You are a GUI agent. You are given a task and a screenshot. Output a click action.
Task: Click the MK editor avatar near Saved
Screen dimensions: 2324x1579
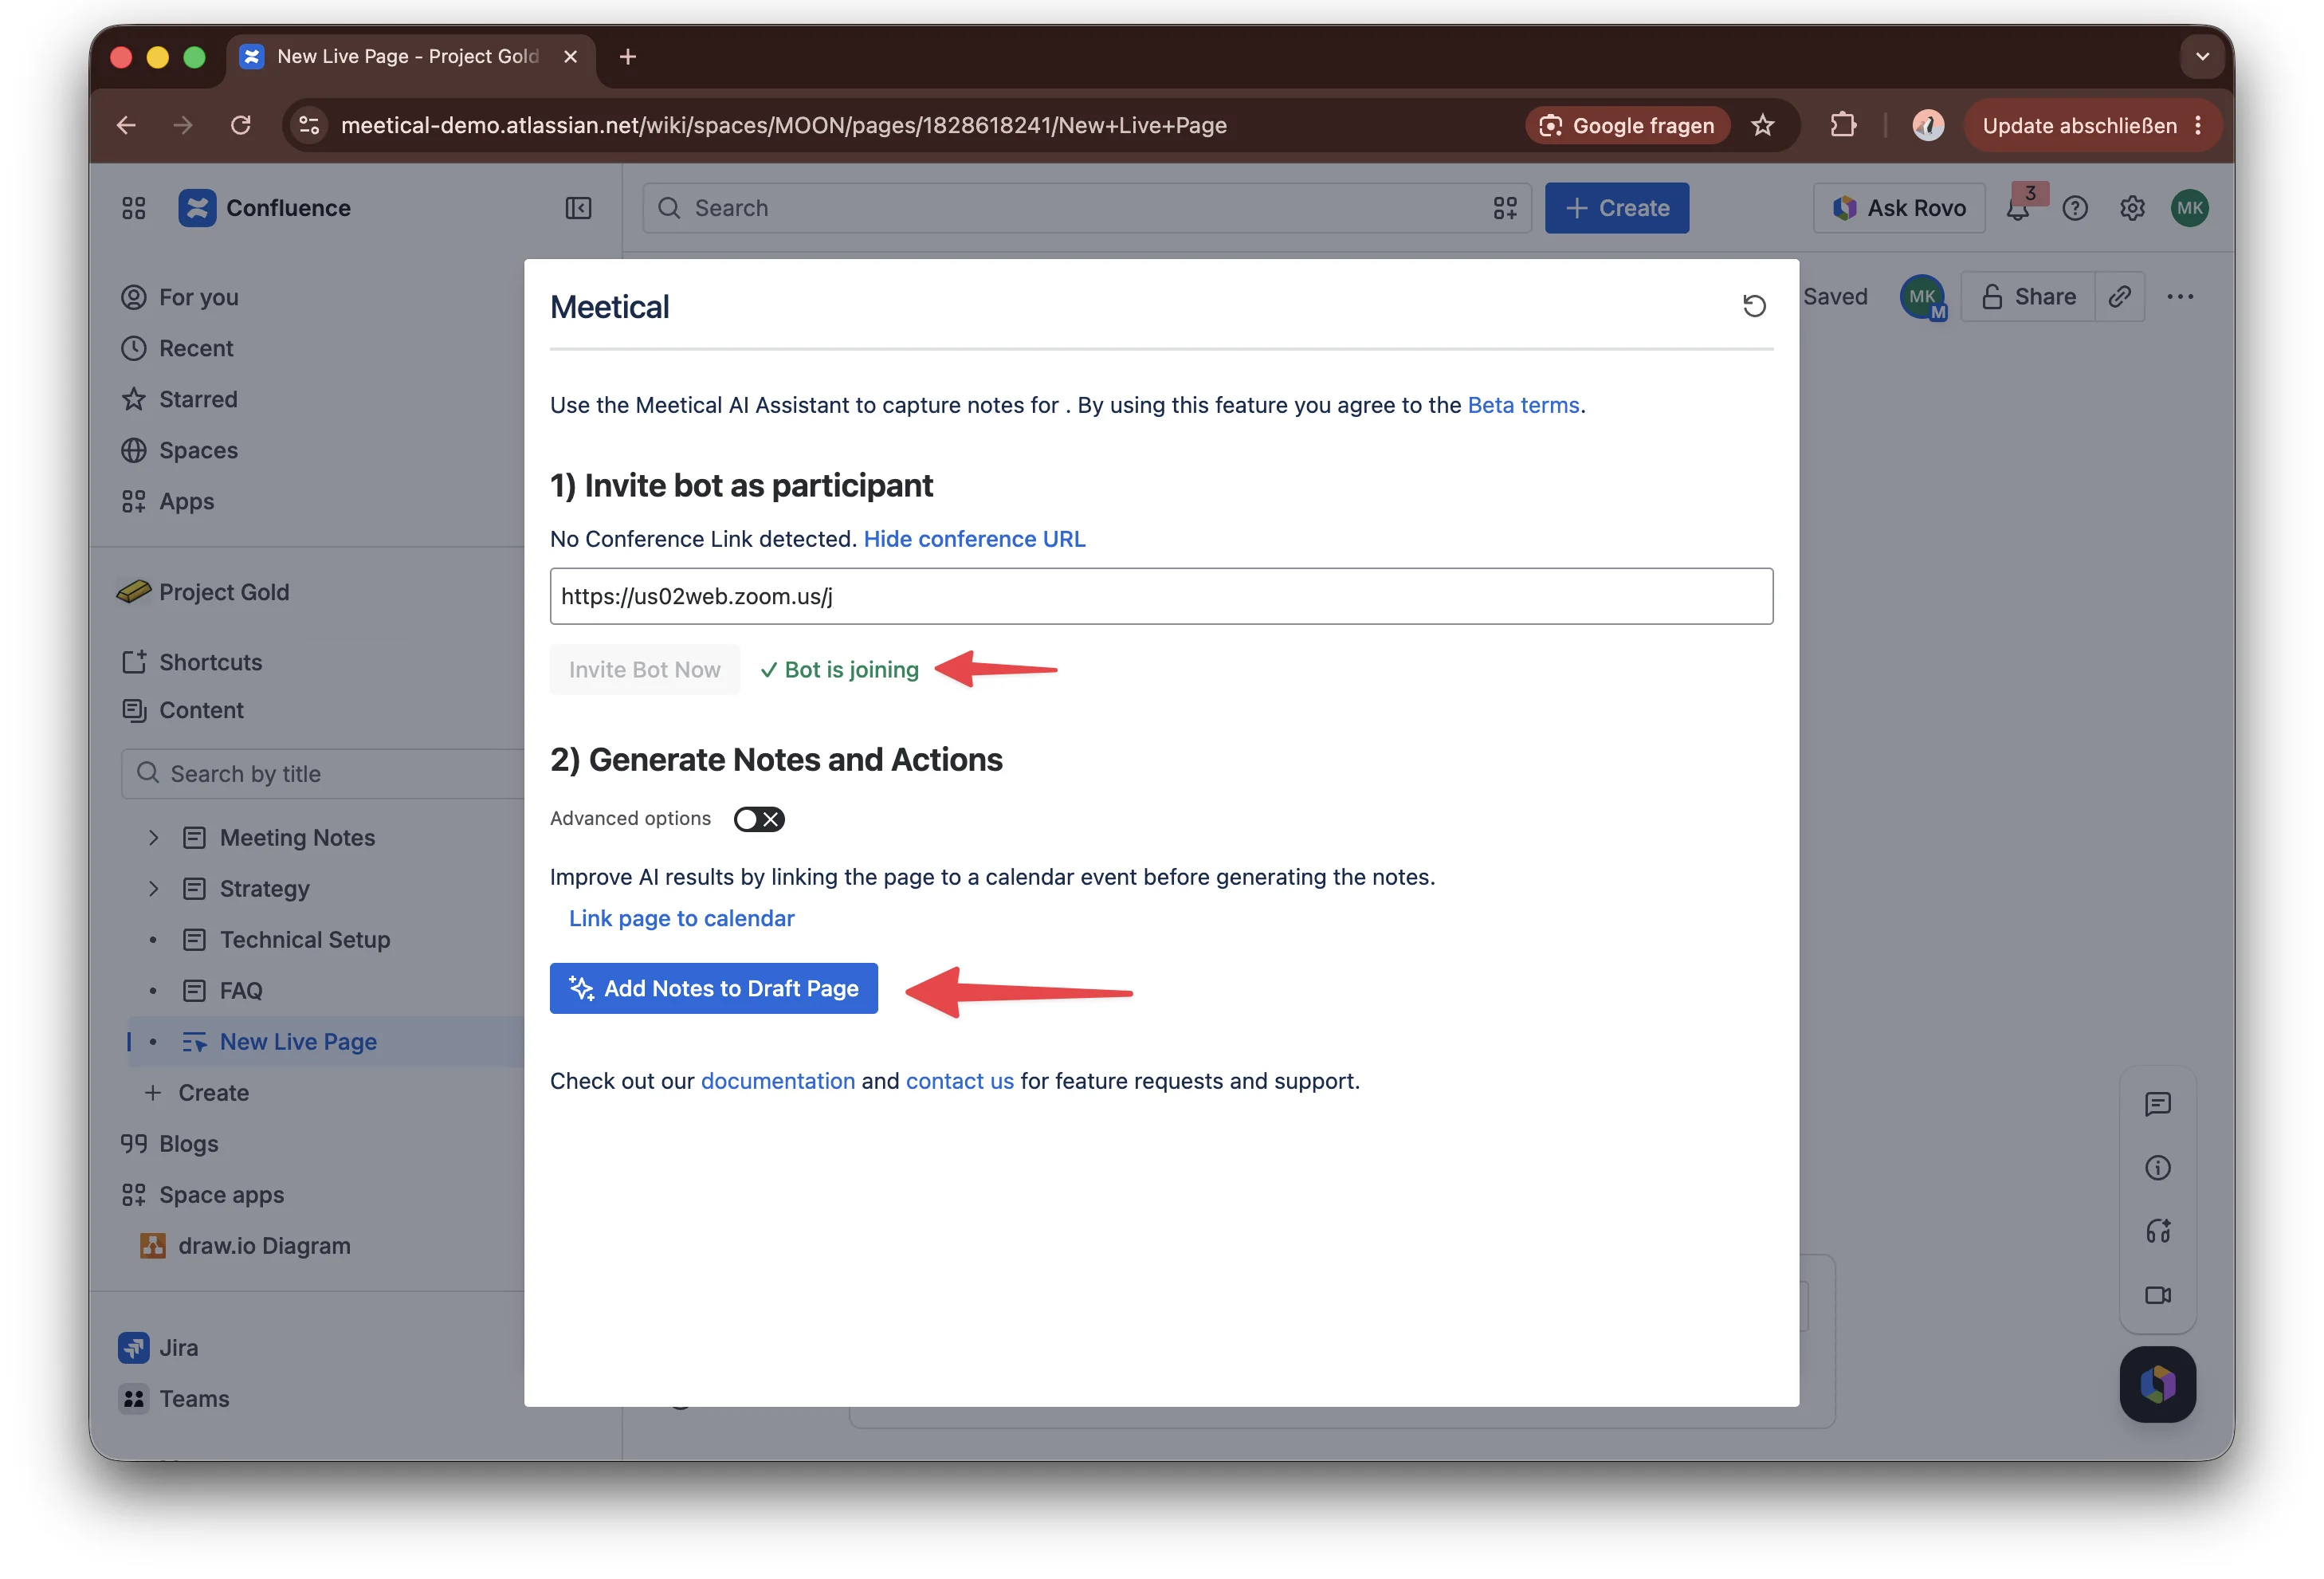point(1922,297)
